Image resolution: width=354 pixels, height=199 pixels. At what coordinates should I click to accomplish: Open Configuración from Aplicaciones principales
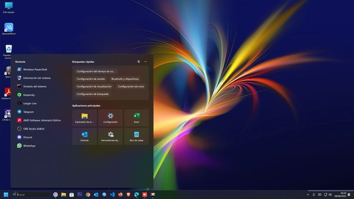pyautogui.click(x=110, y=118)
